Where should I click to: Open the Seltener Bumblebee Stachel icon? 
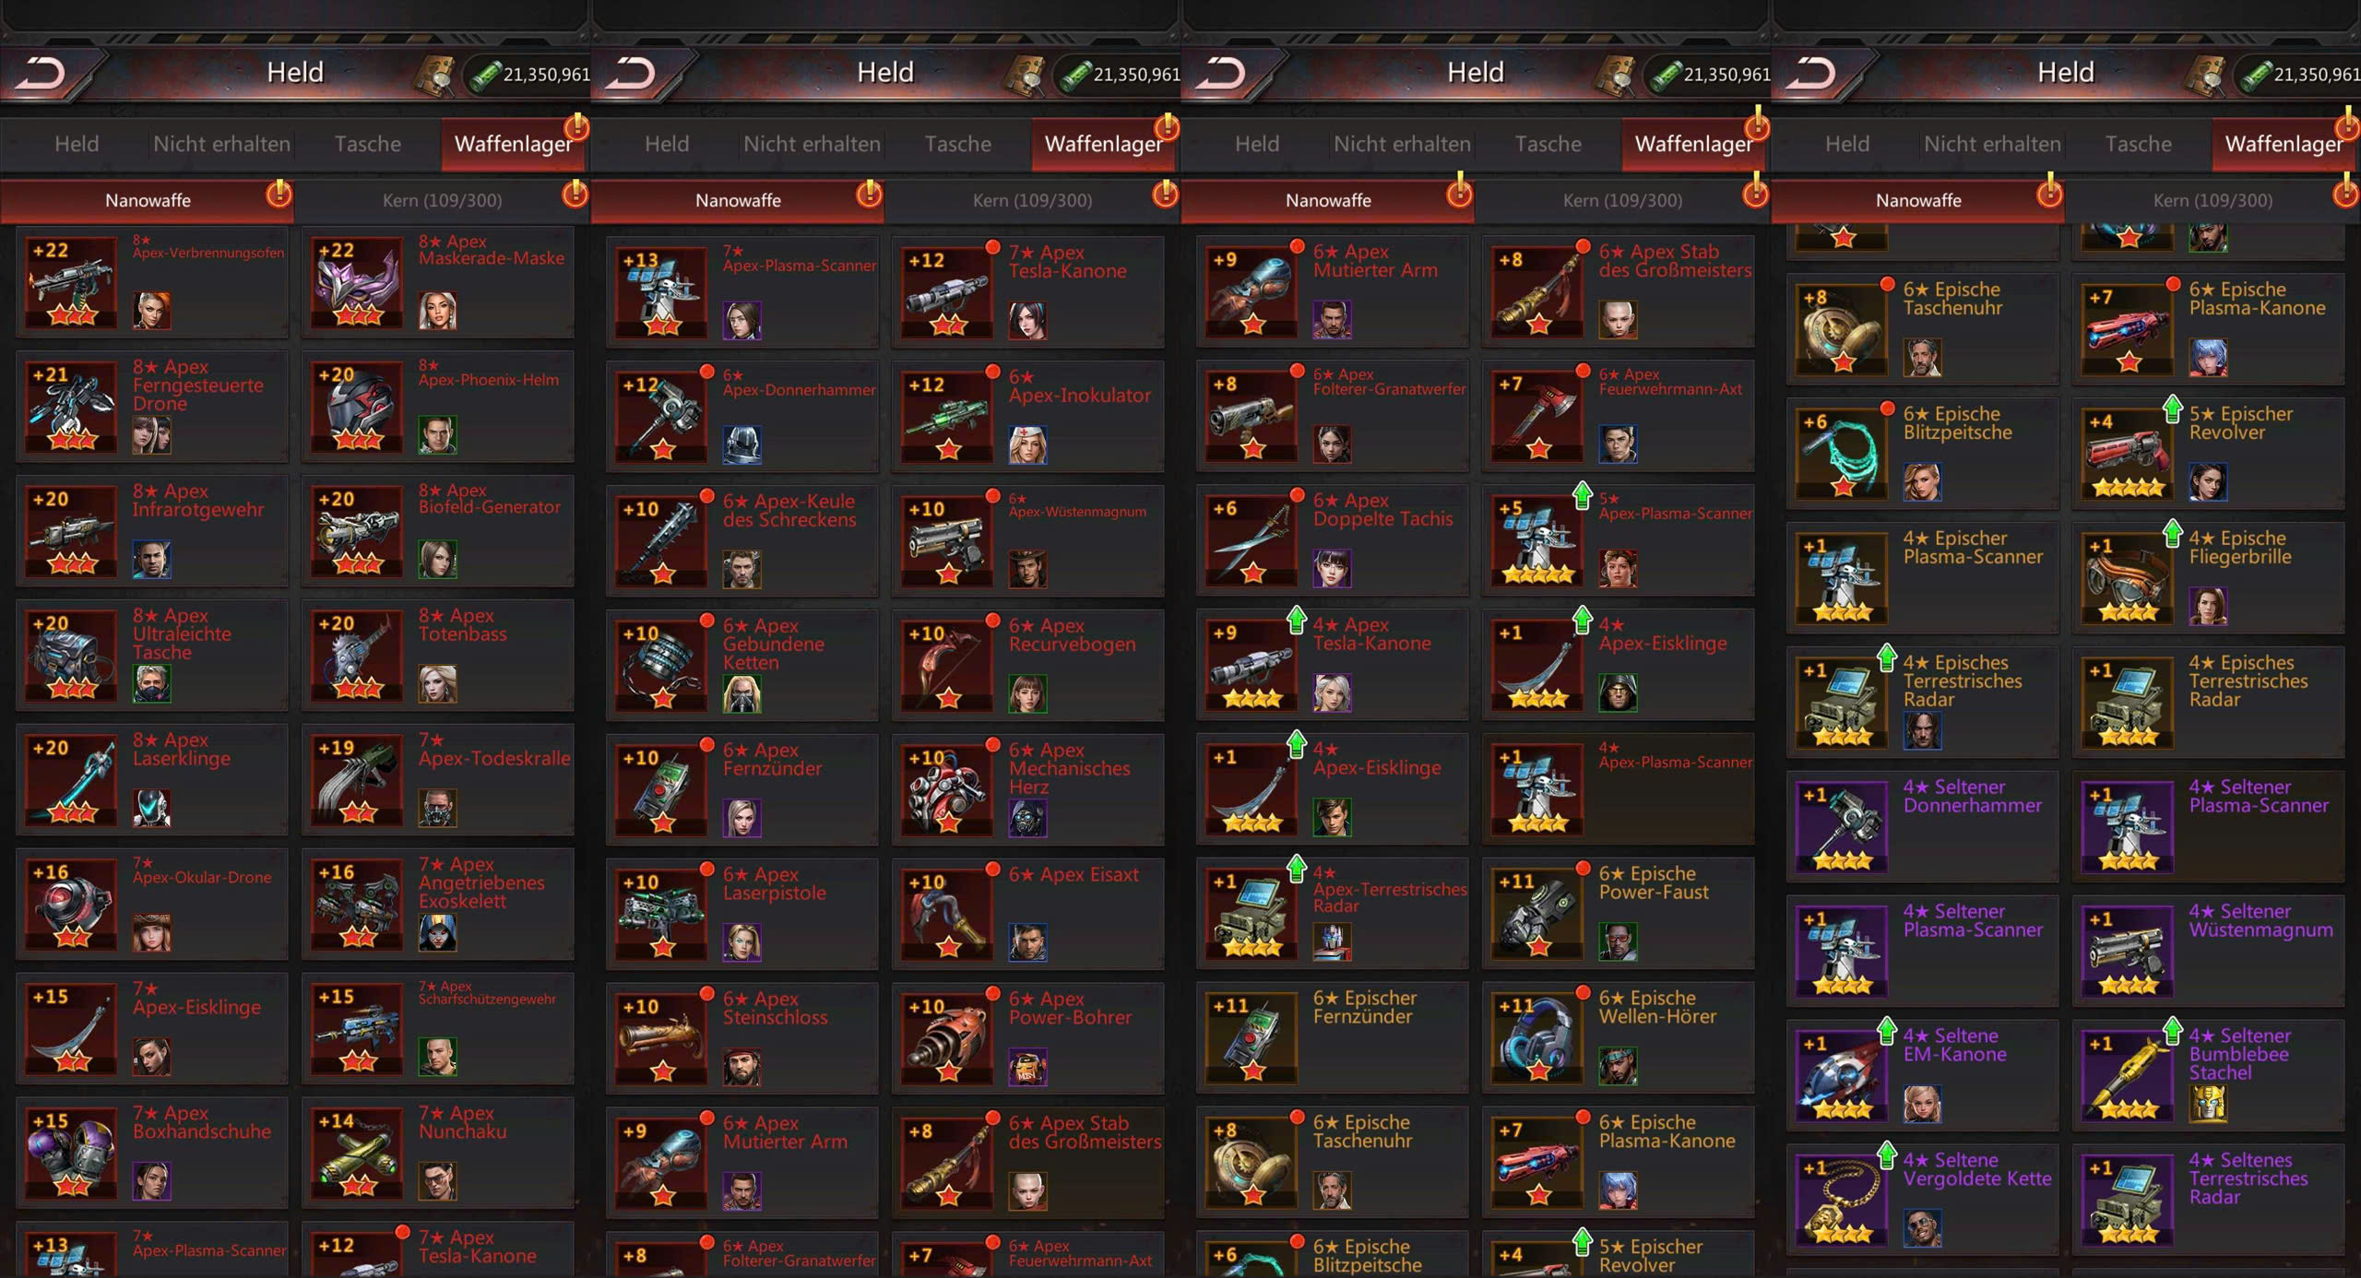click(x=2128, y=1076)
